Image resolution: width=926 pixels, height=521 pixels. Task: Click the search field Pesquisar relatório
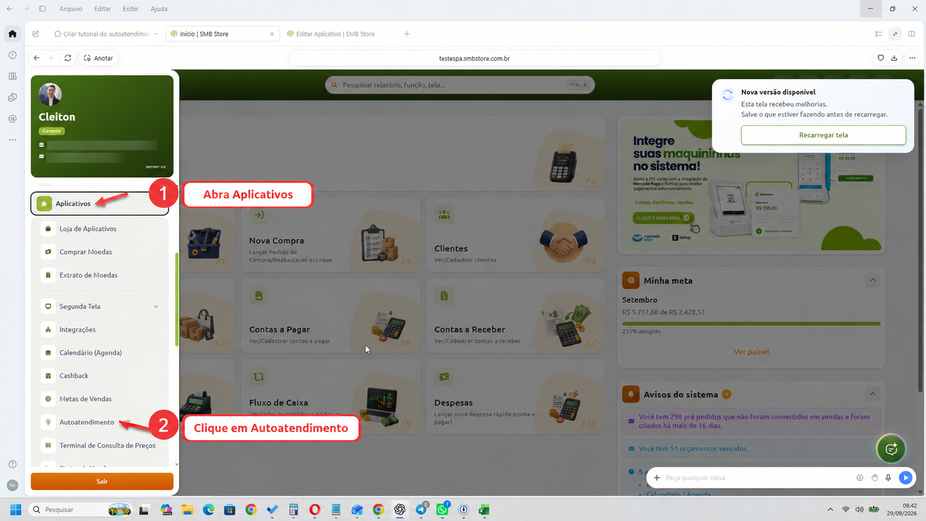click(460, 85)
